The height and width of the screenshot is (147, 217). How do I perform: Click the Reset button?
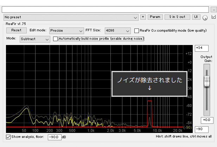16,31
